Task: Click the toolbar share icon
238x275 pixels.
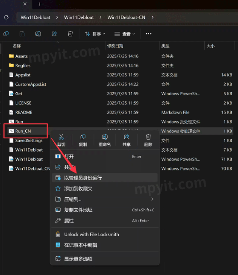Action: (54, 34)
